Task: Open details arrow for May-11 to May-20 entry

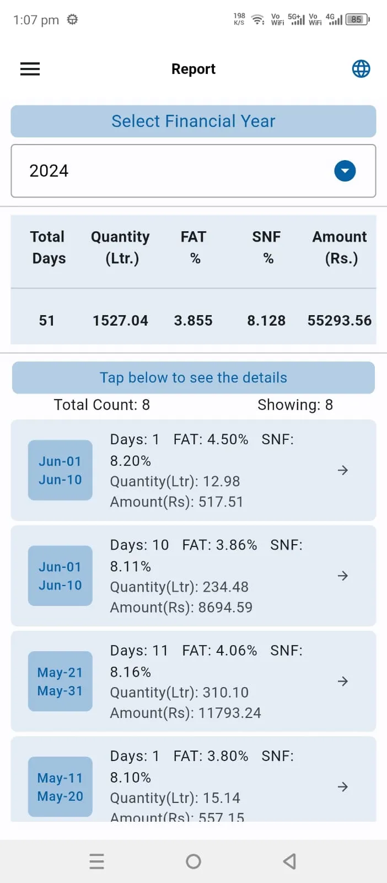Action: (343, 786)
